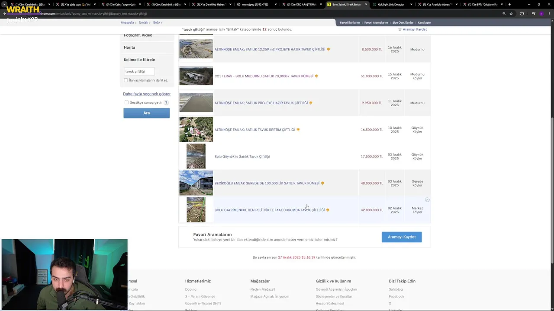554x311 pixels.
Task: Switch to the X'te ORC ARAŞTIRMA tab
Action: [x=302, y=4]
